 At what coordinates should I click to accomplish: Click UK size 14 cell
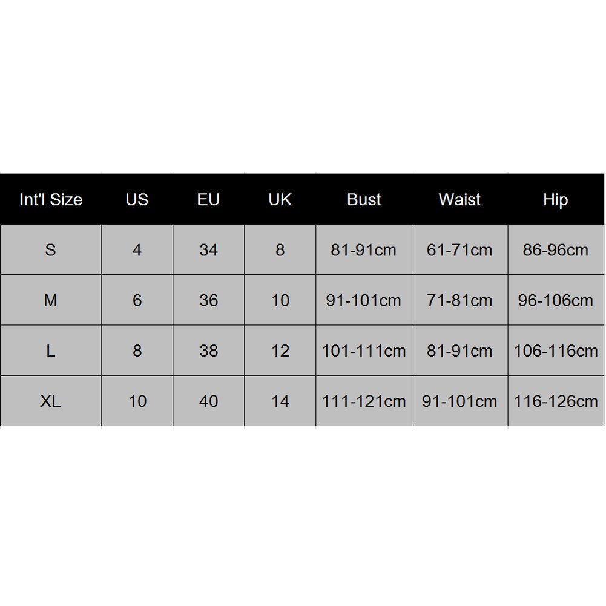click(280, 401)
